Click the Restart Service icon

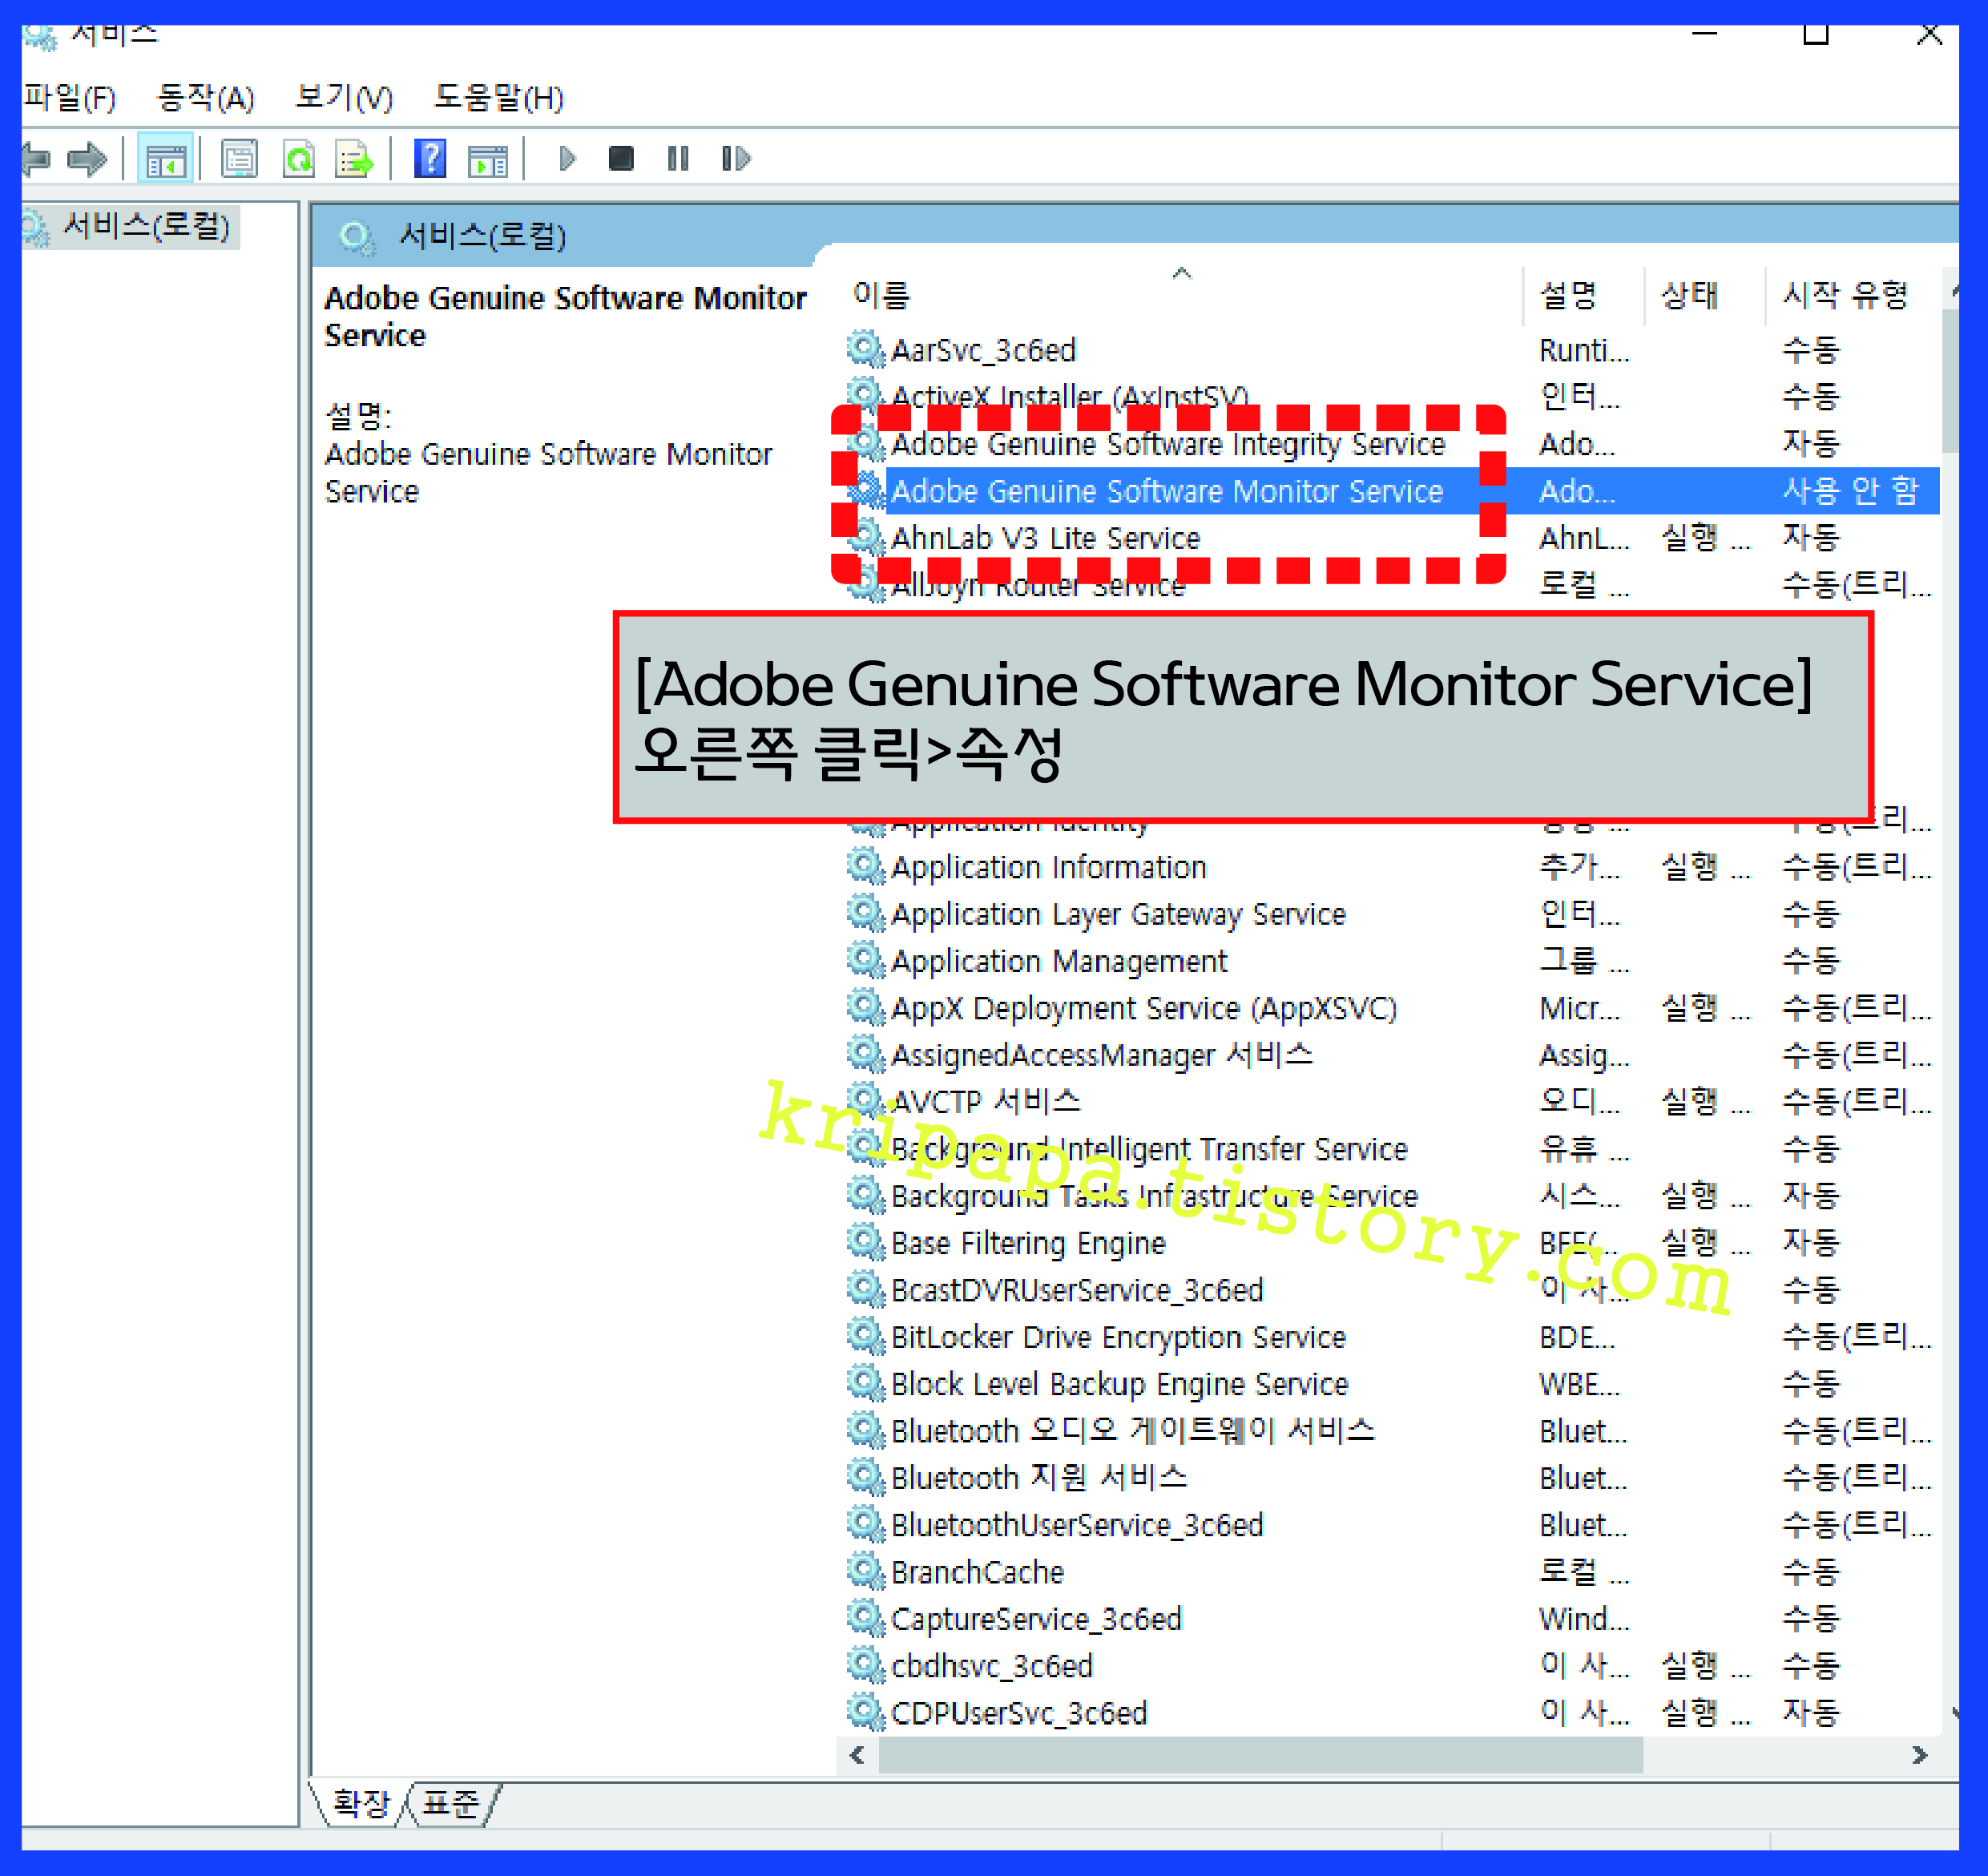[735, 159]
